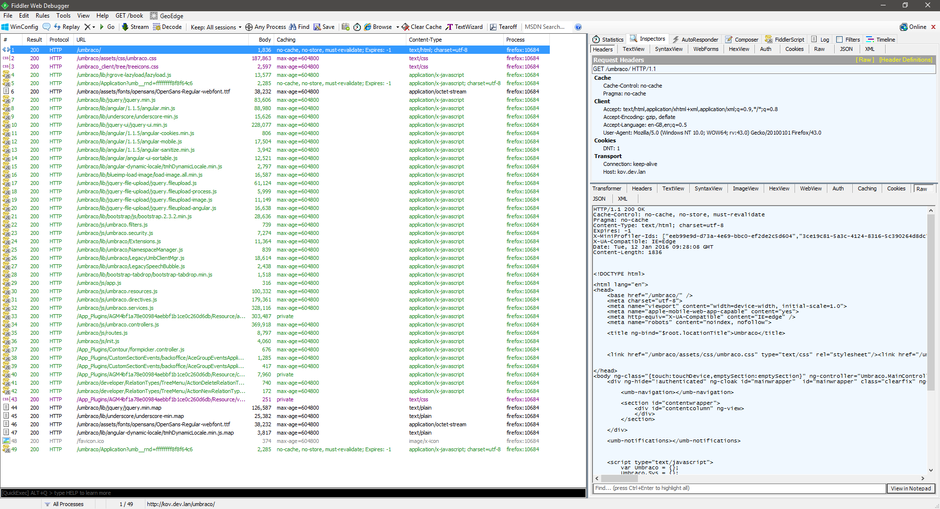Click the [Header Definitions] link
Viewport: 940px width, 509px height.
pyautogui.click(x=906, y=60)
